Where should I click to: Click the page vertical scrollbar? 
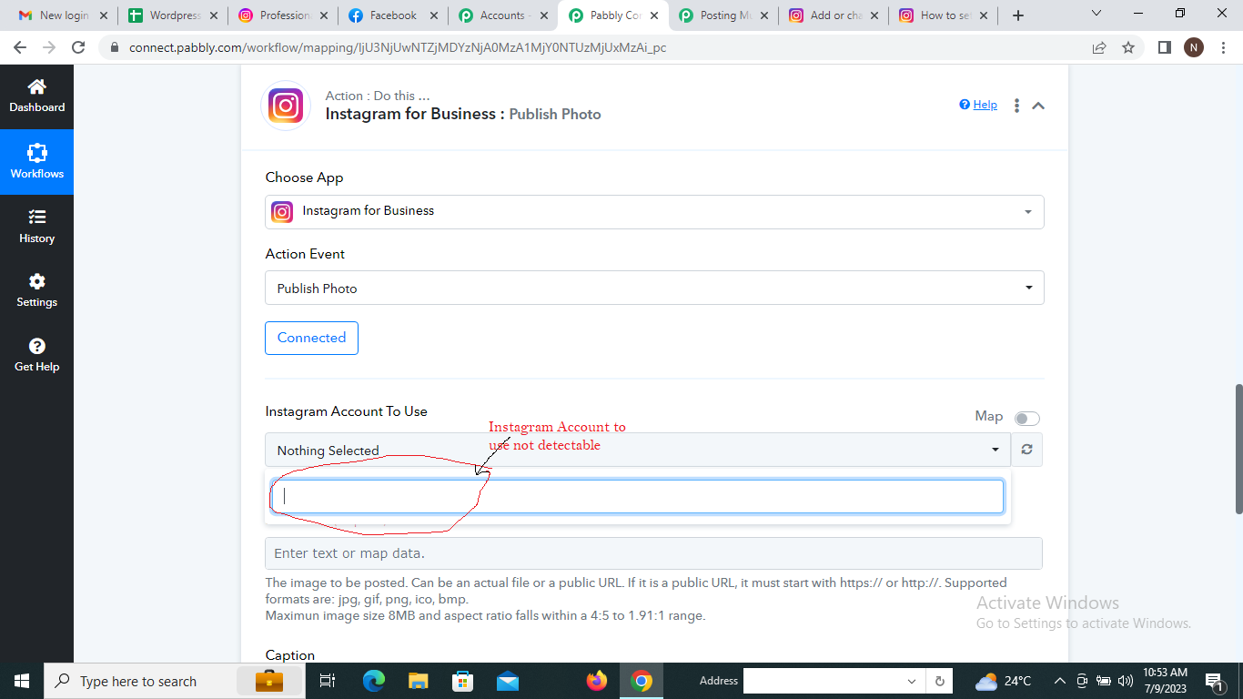[1238, 449]
